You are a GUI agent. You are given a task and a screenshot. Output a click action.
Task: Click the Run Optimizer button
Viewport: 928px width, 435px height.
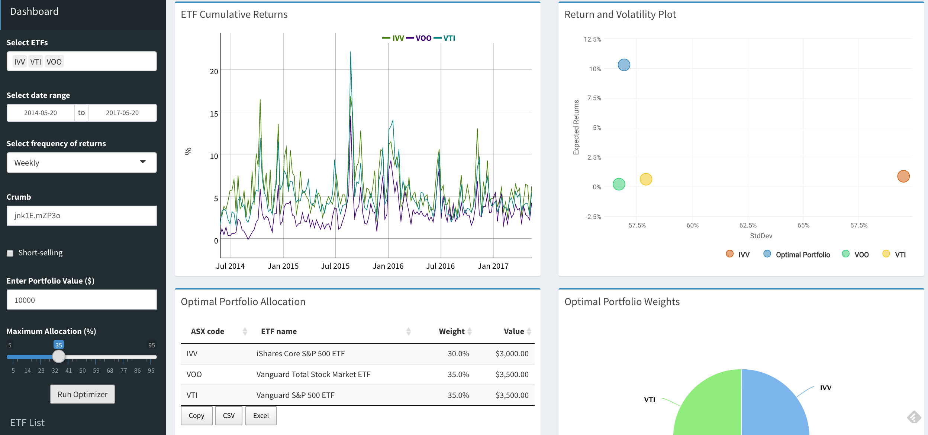coord(83,394)
